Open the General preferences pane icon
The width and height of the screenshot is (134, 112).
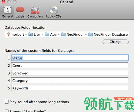click(x=8, y=10)
